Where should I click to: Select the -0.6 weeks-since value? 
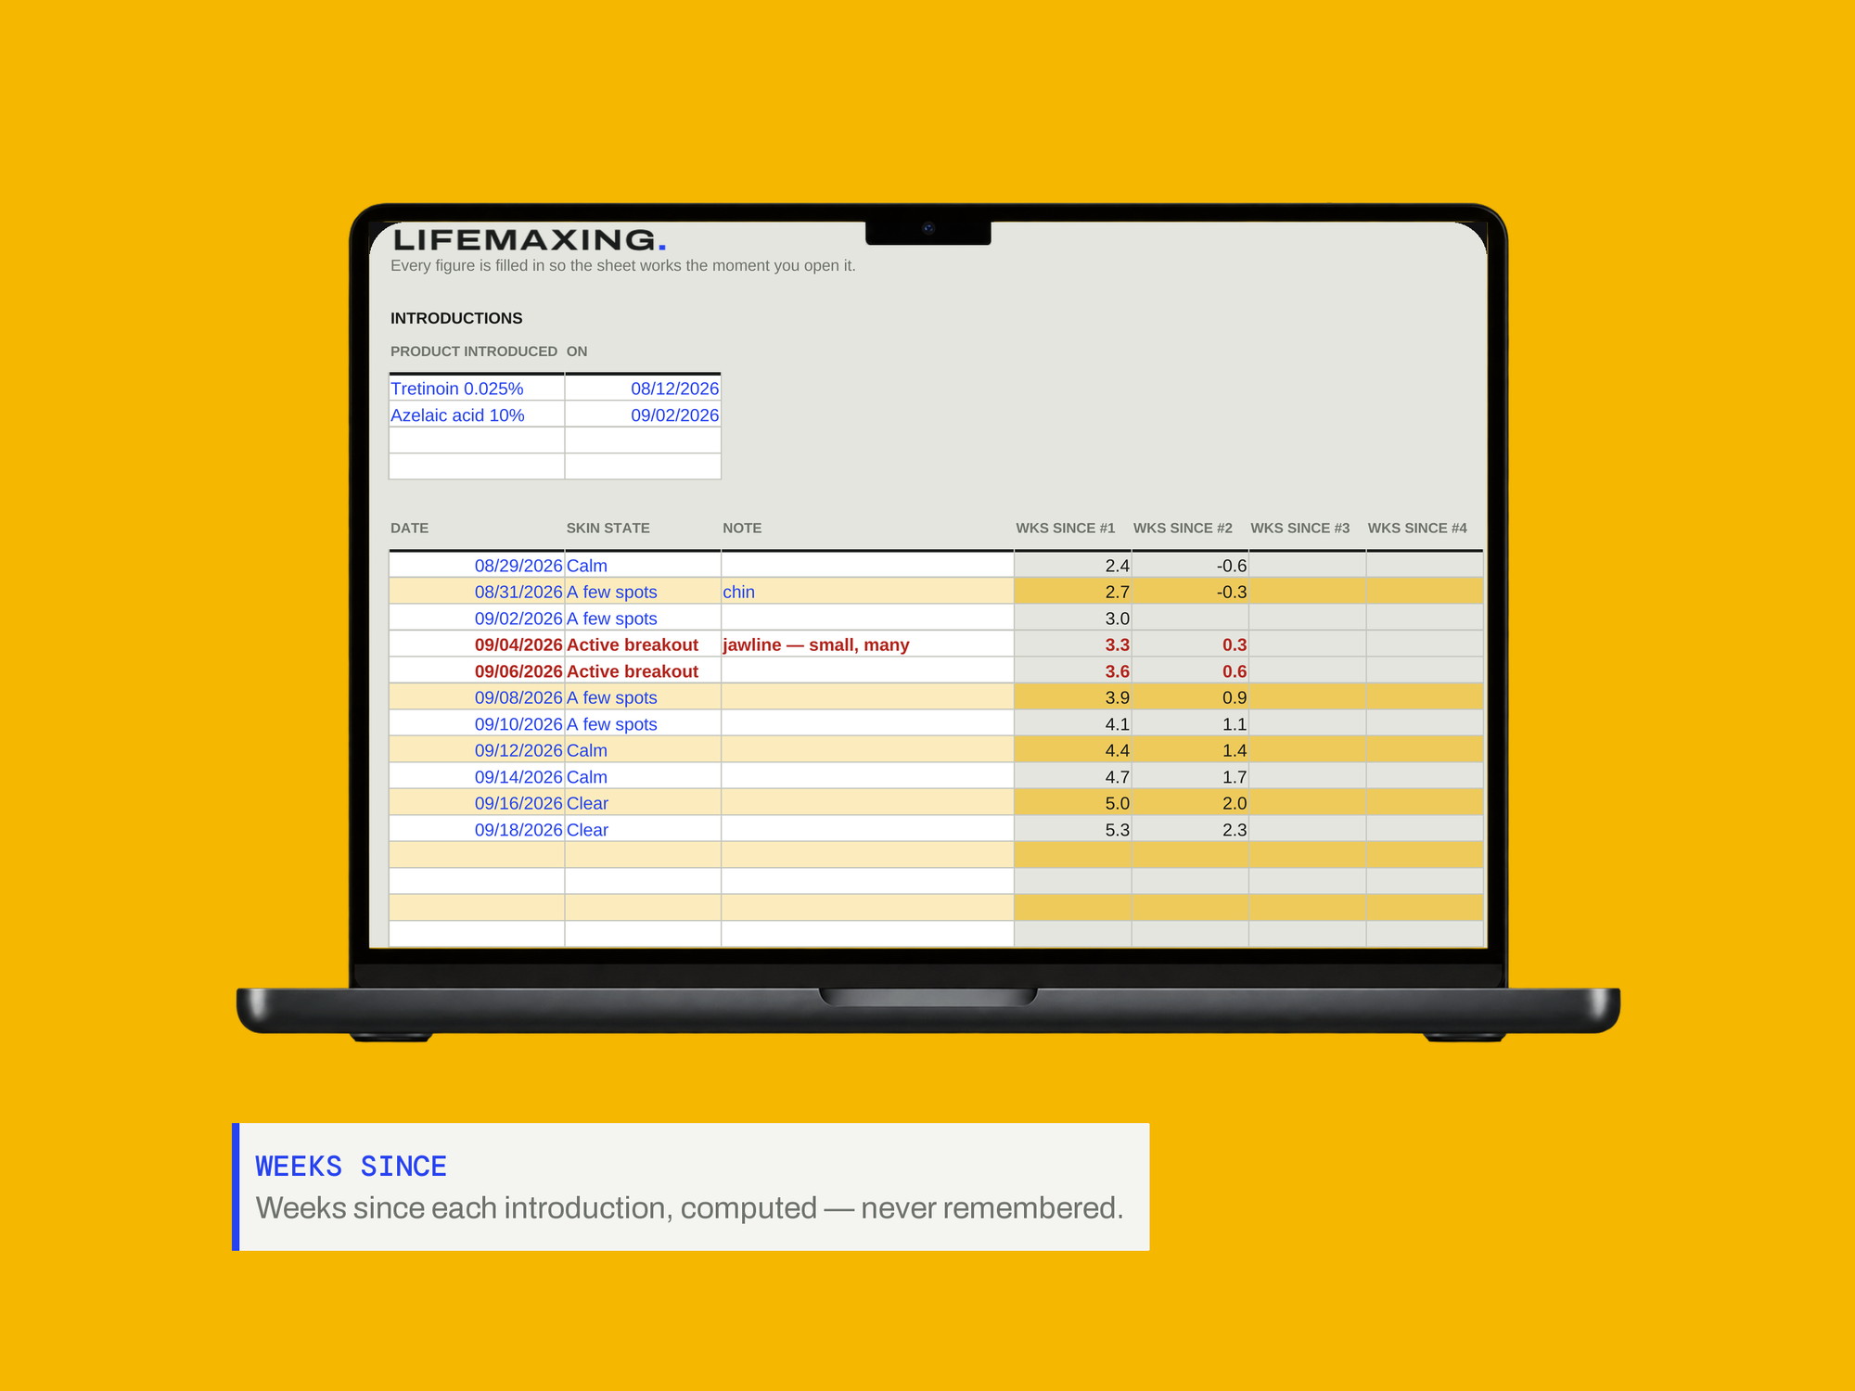[1190, 565]
